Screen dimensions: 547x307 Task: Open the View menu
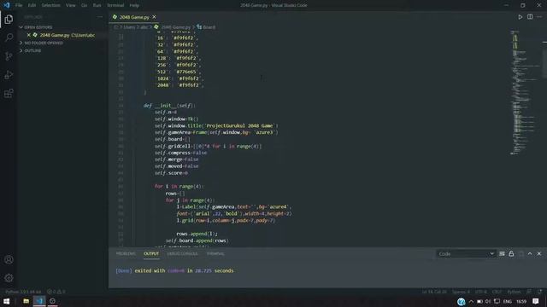tap(70, 5)
